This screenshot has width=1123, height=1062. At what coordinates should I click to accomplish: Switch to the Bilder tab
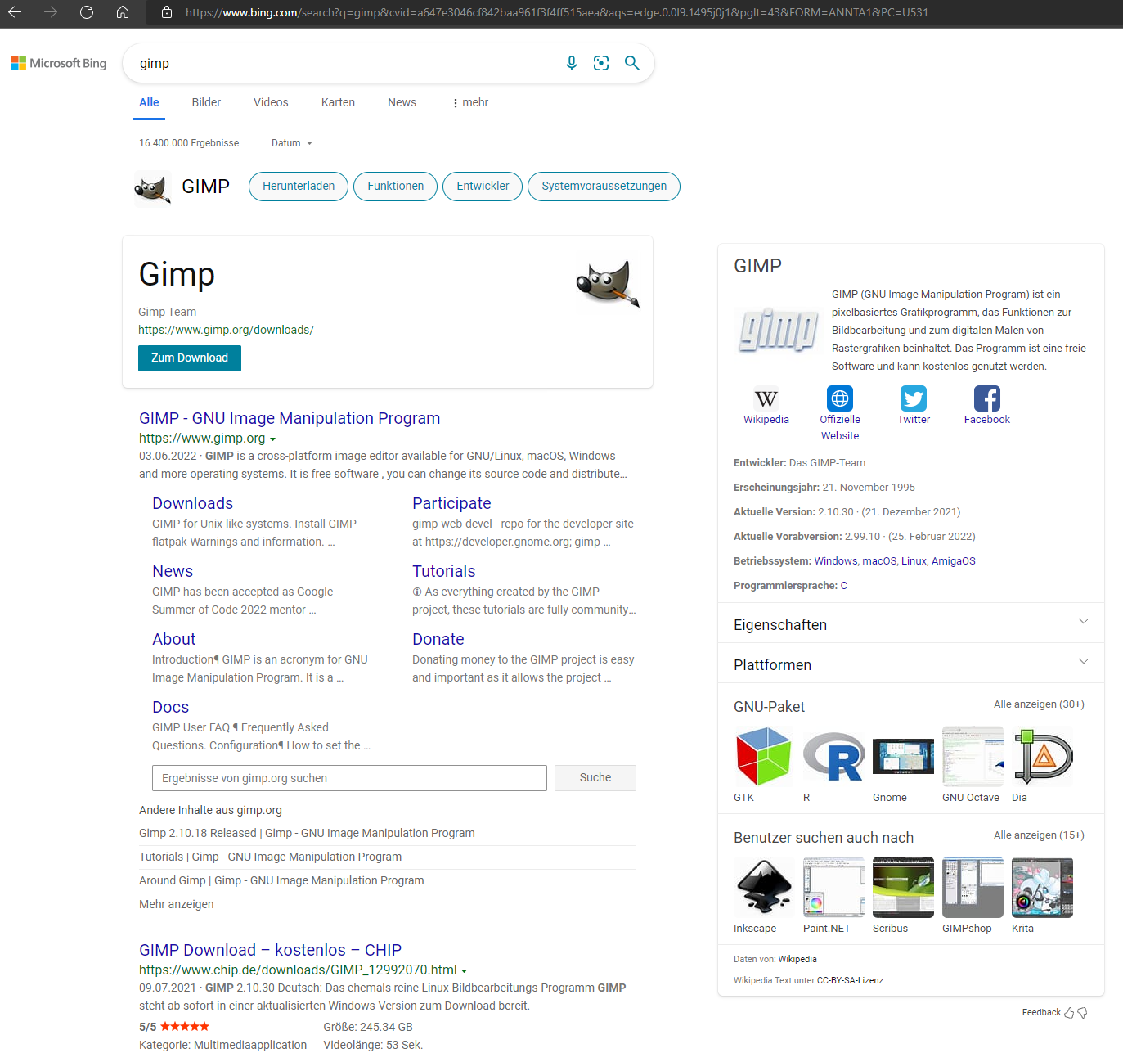point(206,102)
